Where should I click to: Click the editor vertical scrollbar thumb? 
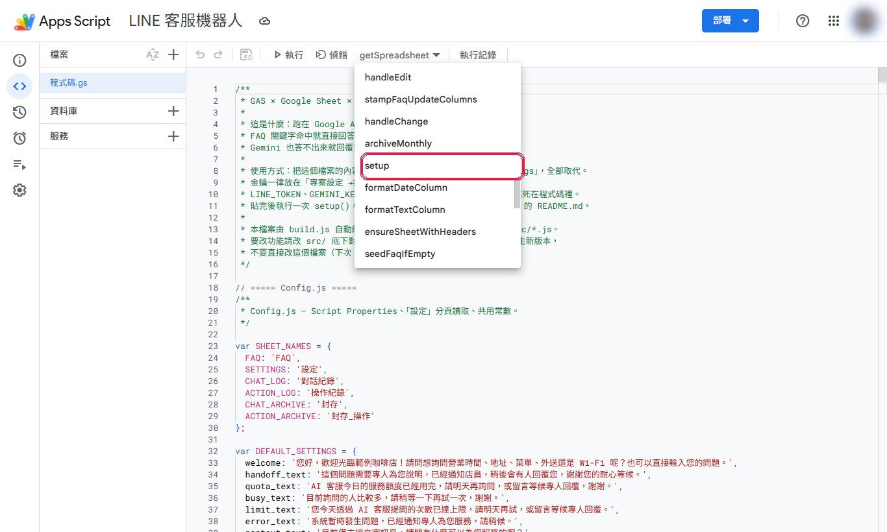coord(882,75)
